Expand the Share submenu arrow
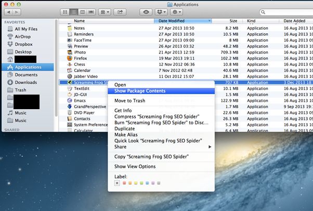Image resolution: width=313 pixels, height=211 pixels. coord(210,147)
